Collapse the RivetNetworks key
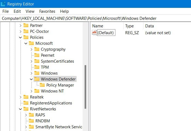 pos(20,109)
